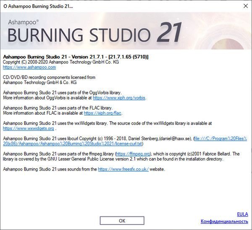
Task: Click the dialog title 'О Ashampoo Burning Studio 21...'
Action: tap(38, 6)
